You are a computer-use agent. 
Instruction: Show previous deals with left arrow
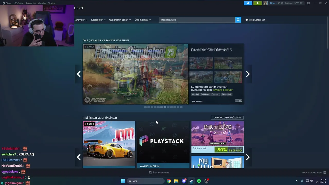click(x=79, y=157)
